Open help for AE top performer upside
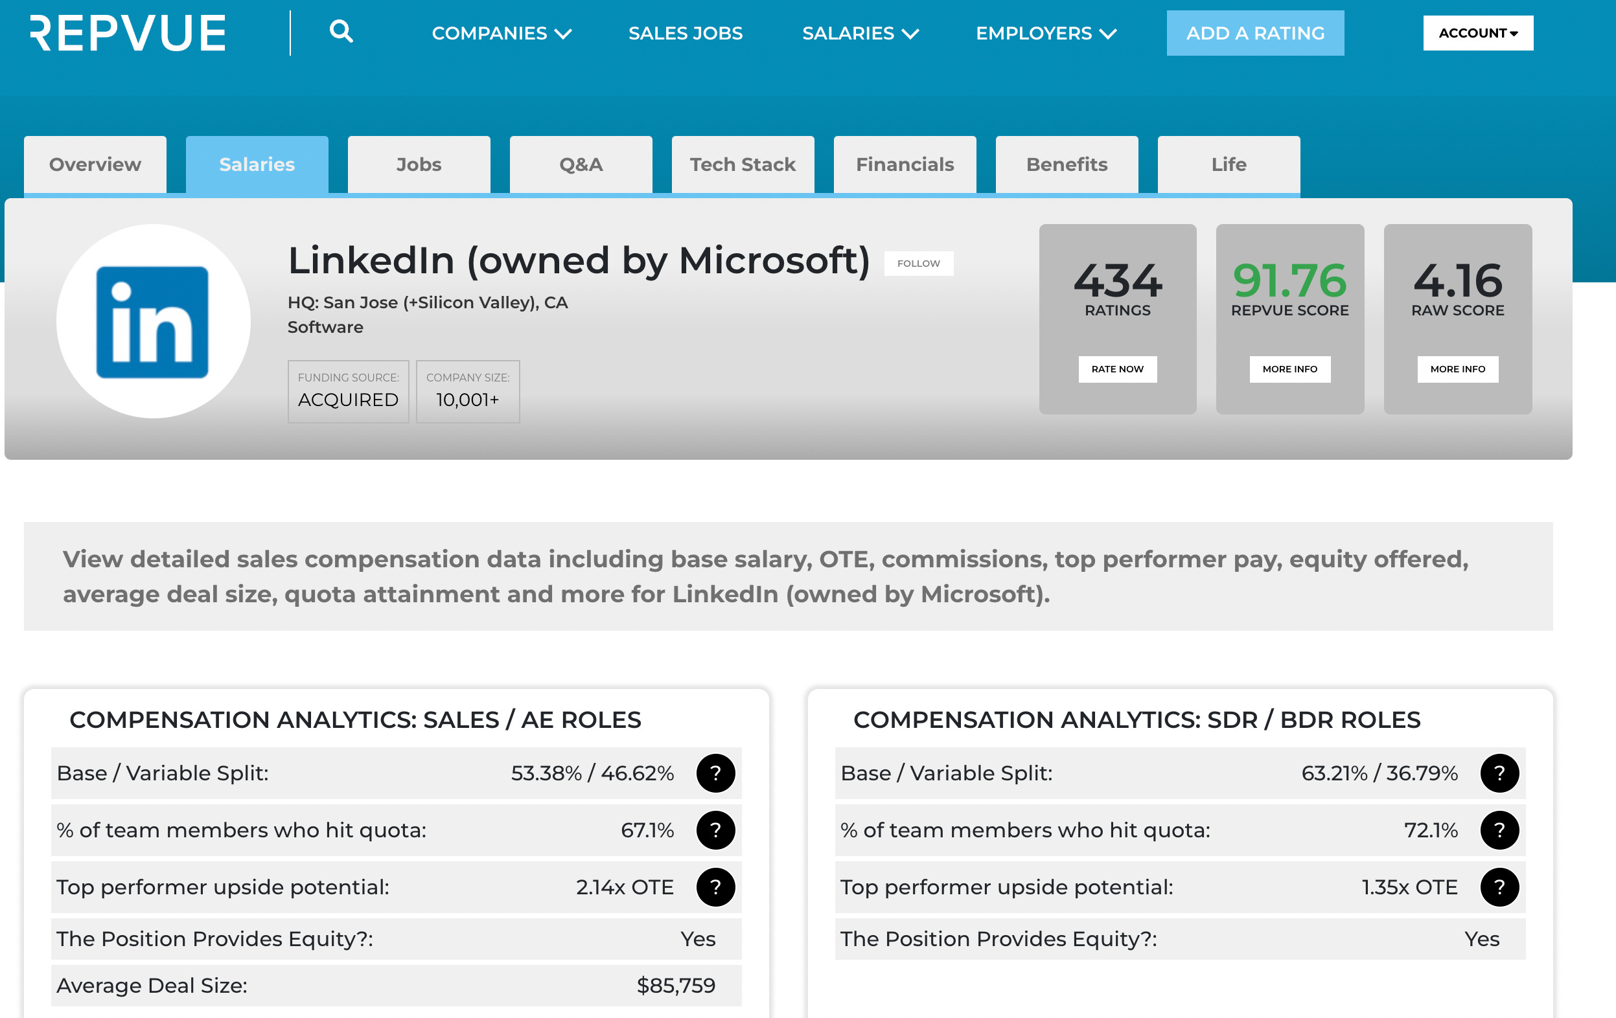The image size is (1616, 1018). click(715, 887)
